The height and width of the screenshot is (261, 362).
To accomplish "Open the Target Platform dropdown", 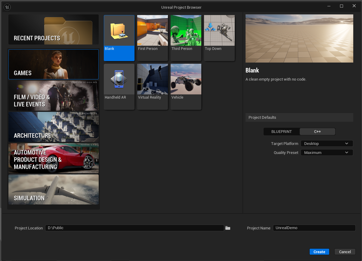I will pyautogui.click(x=326, y=144).
